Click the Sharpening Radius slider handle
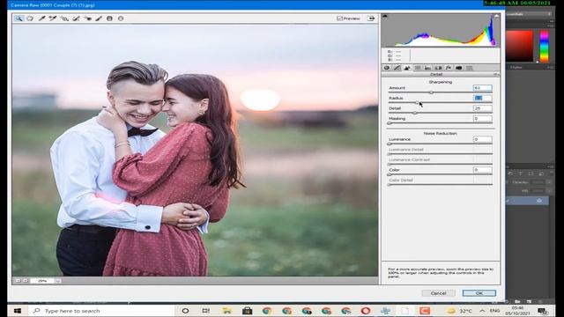564x317 pixels. coord(417,103)
